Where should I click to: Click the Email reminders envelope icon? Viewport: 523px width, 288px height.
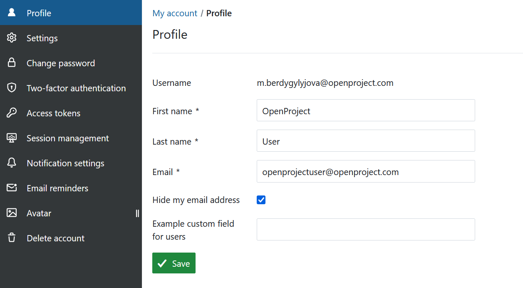12,188
